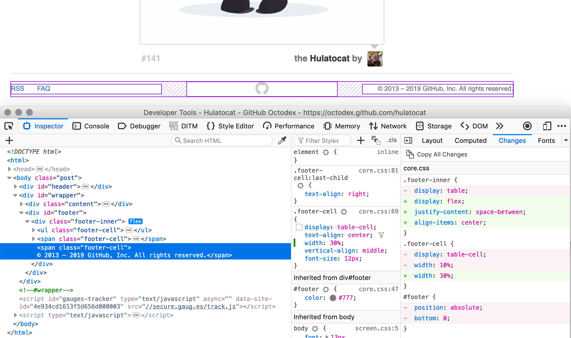
Task: Open the eyedropper color picker tool
Action: point(282,140)
